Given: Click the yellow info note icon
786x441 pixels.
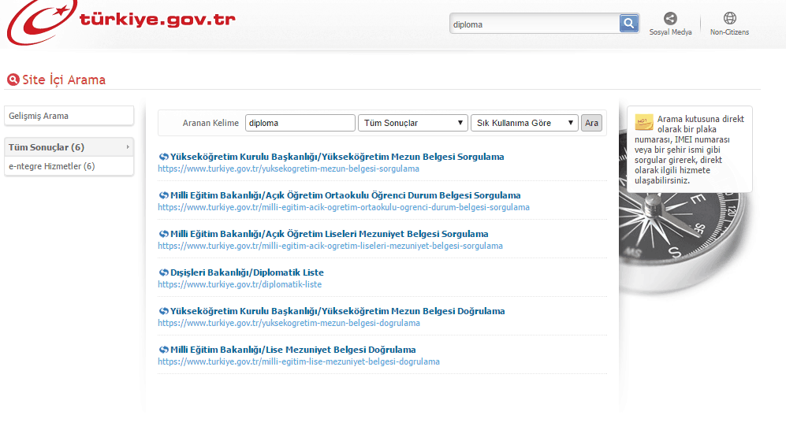Looking at the screenshot, I should [643, 122].
